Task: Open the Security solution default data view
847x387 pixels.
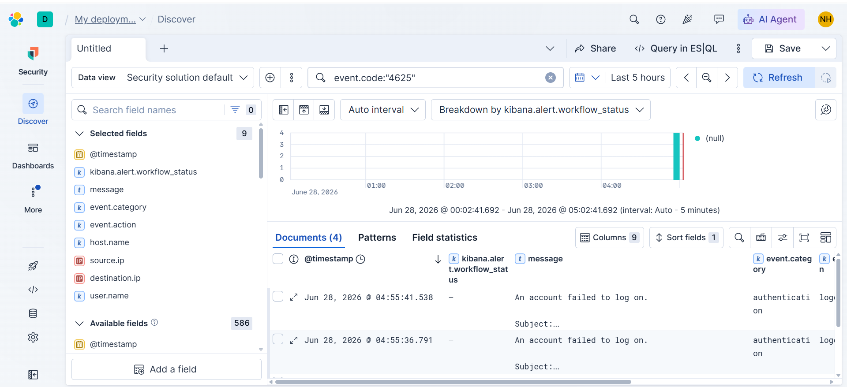Action: pos(187,78)
